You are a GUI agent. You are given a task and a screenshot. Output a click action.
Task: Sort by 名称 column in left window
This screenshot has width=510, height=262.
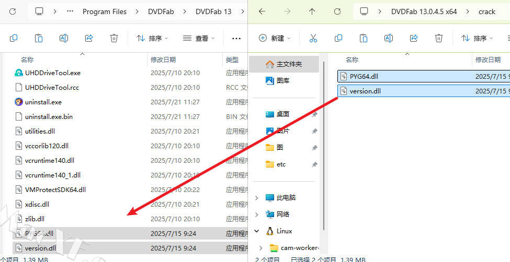(27, 59)
